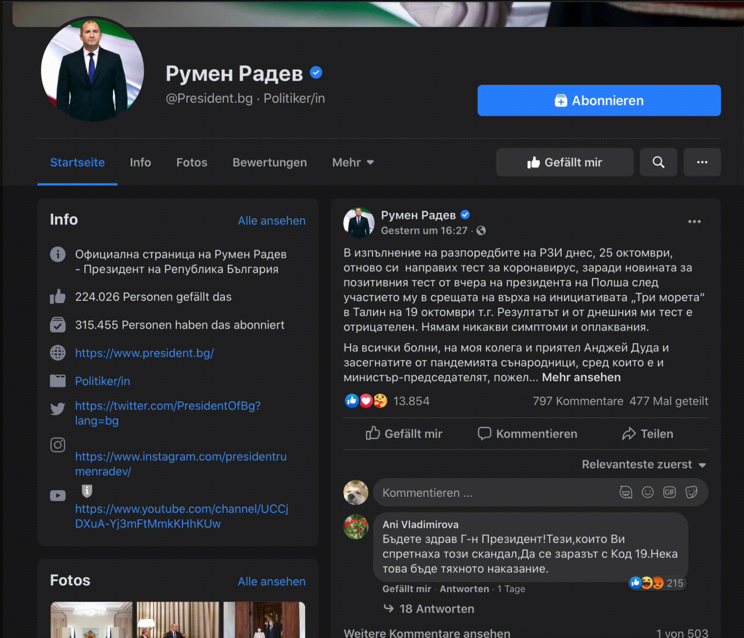Open the 477 Mal geteilt share count

click(x=669, y=401)
